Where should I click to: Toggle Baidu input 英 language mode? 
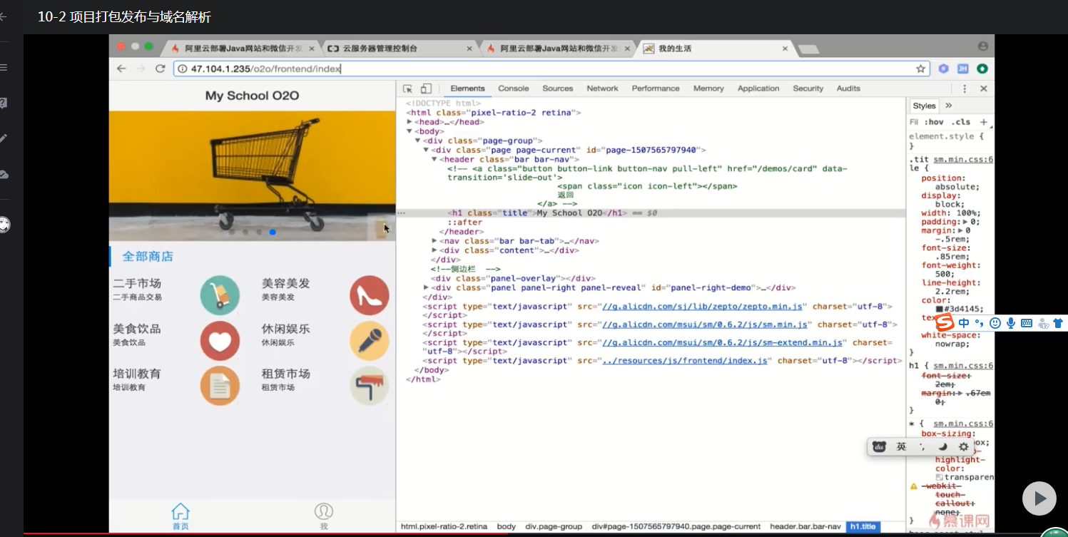[902, 447]
